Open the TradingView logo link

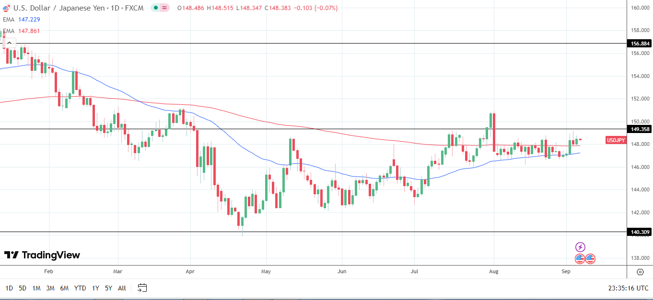[x=42, y=255]
